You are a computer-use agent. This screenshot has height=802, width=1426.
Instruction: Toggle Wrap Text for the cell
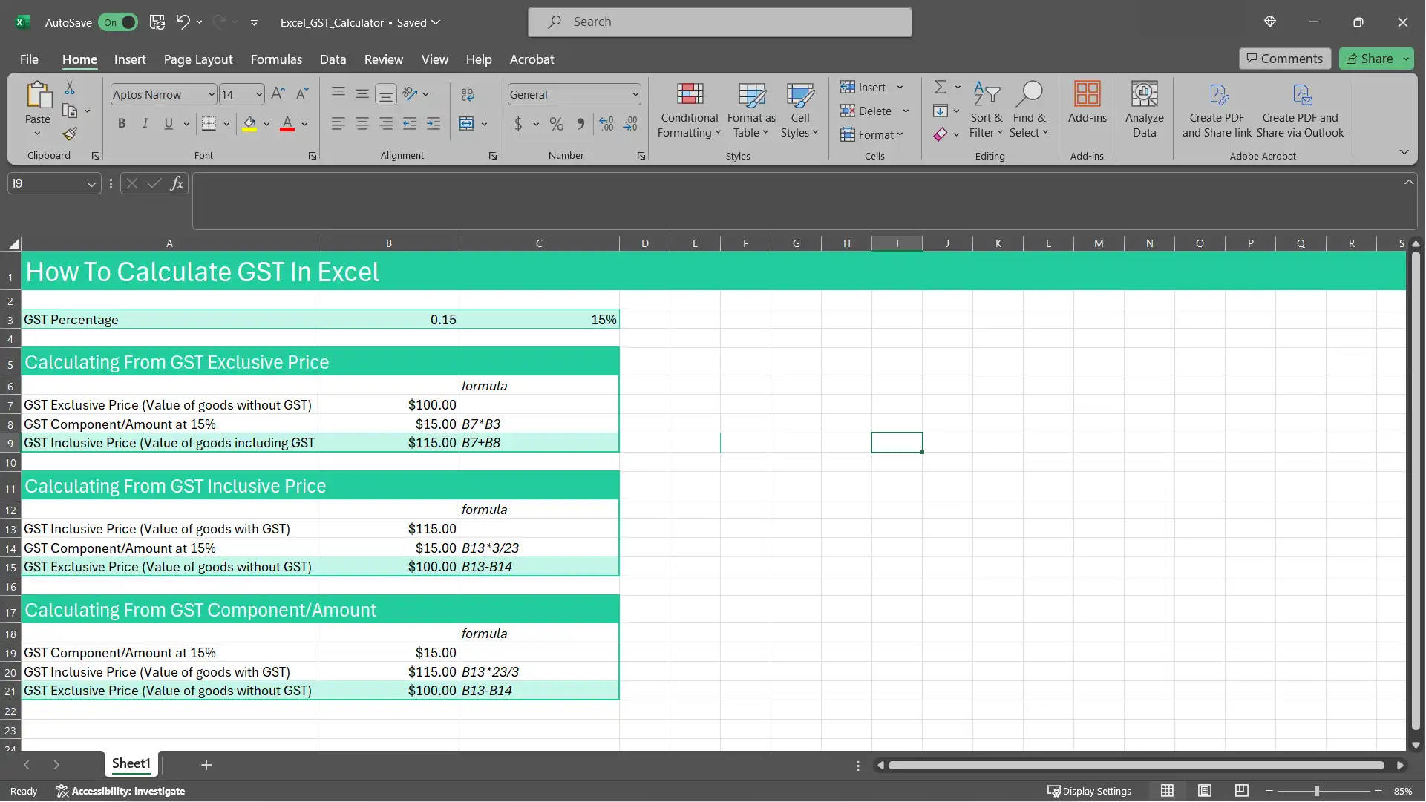pos(468,94)
